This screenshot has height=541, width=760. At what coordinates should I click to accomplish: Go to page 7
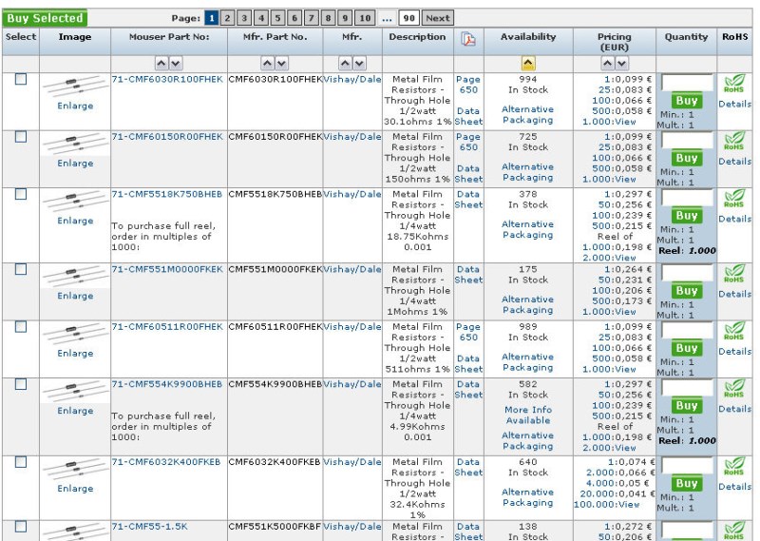[x=312, y=18]
